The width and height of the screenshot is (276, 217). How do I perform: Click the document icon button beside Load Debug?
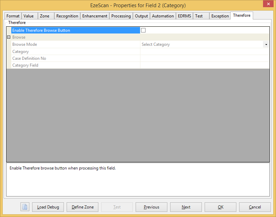[x=25, y=207]
